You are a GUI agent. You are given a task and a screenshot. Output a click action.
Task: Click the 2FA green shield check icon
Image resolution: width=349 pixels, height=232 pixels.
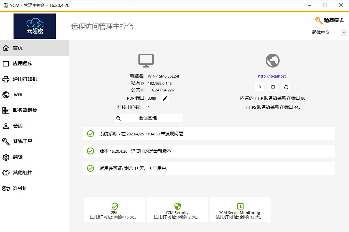114,206
